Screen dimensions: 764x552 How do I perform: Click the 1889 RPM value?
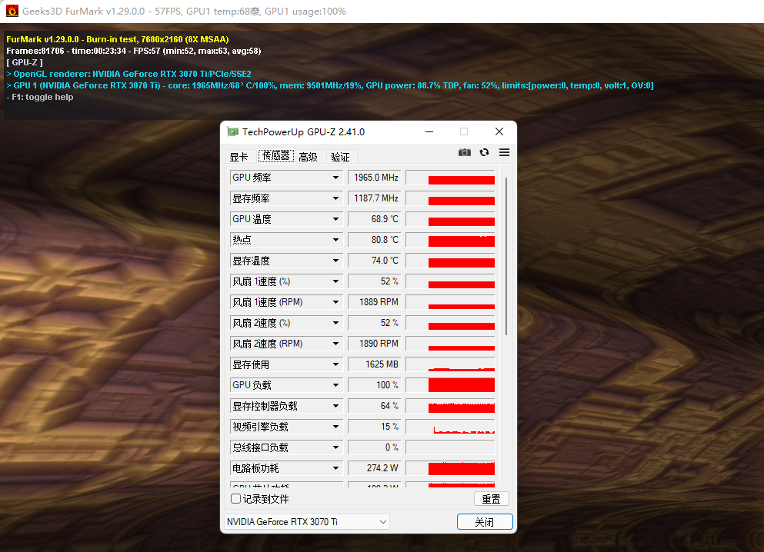[374, 302]
